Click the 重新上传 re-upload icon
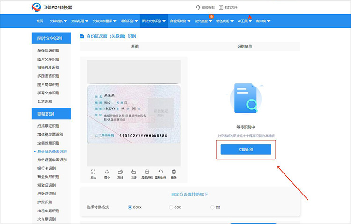 pyautogui.click(x=161, y=172)
